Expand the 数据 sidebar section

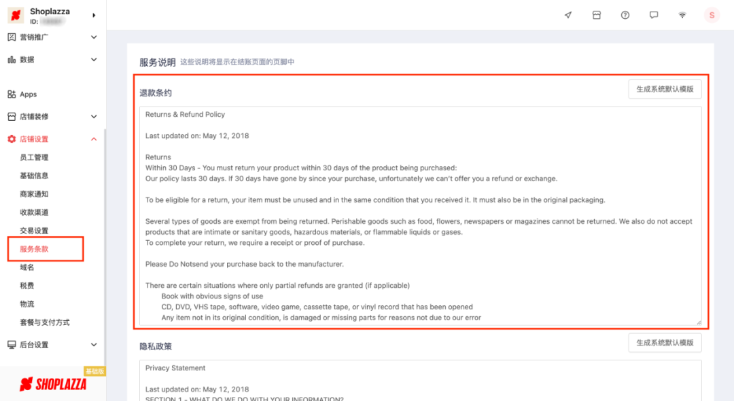pos(94,60)
